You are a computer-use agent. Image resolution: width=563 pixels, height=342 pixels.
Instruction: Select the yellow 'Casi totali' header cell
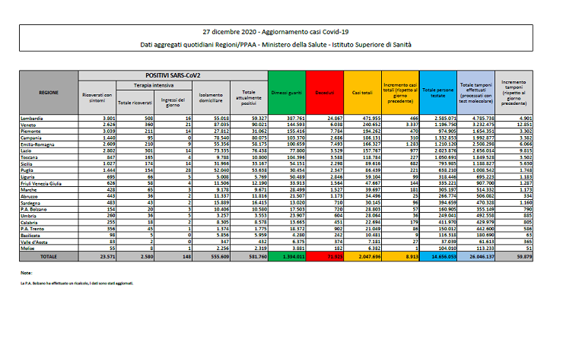(361, 93)
